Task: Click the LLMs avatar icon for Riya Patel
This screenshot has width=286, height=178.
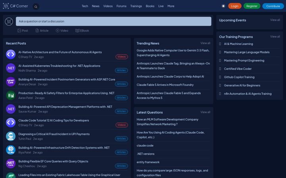Action: [11, 150]
